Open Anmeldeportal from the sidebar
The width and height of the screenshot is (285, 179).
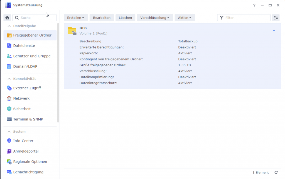[9, 151]
